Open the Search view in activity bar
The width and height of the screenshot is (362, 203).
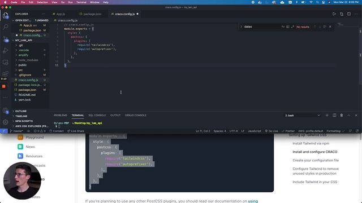coord(6,27)
